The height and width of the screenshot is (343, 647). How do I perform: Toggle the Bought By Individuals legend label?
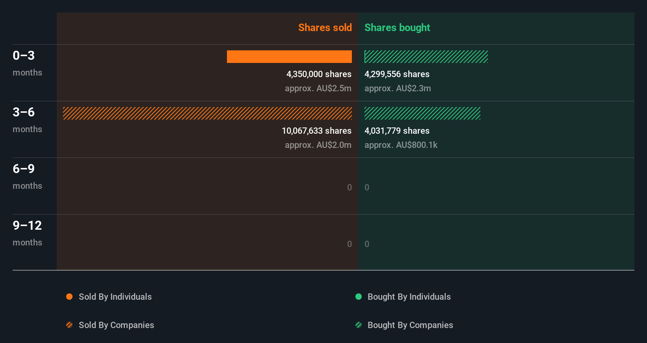[x=409, y=297]
